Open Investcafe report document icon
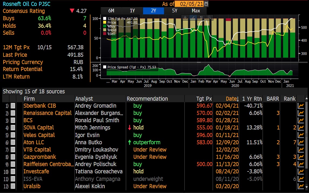This screenshot has height=193, width=309. click(13, 171)
